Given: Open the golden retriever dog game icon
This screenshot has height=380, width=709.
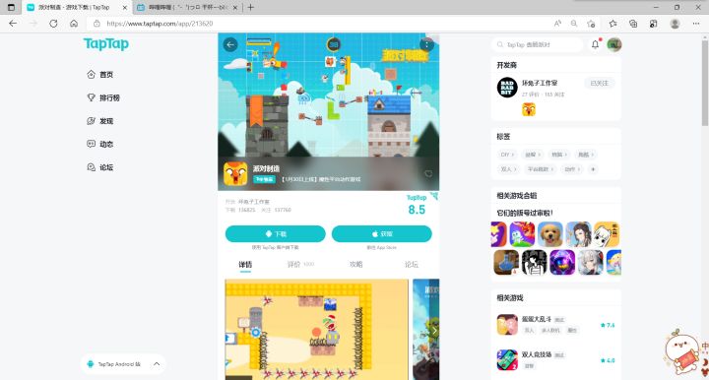Looking at the screenshot, I should [x=550, y=234].
